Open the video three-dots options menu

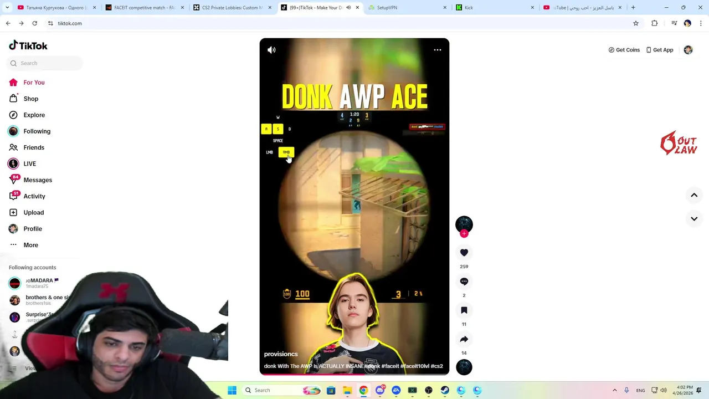(438, 50)
